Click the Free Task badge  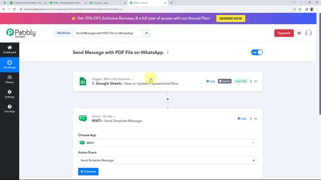pos(241,81)
